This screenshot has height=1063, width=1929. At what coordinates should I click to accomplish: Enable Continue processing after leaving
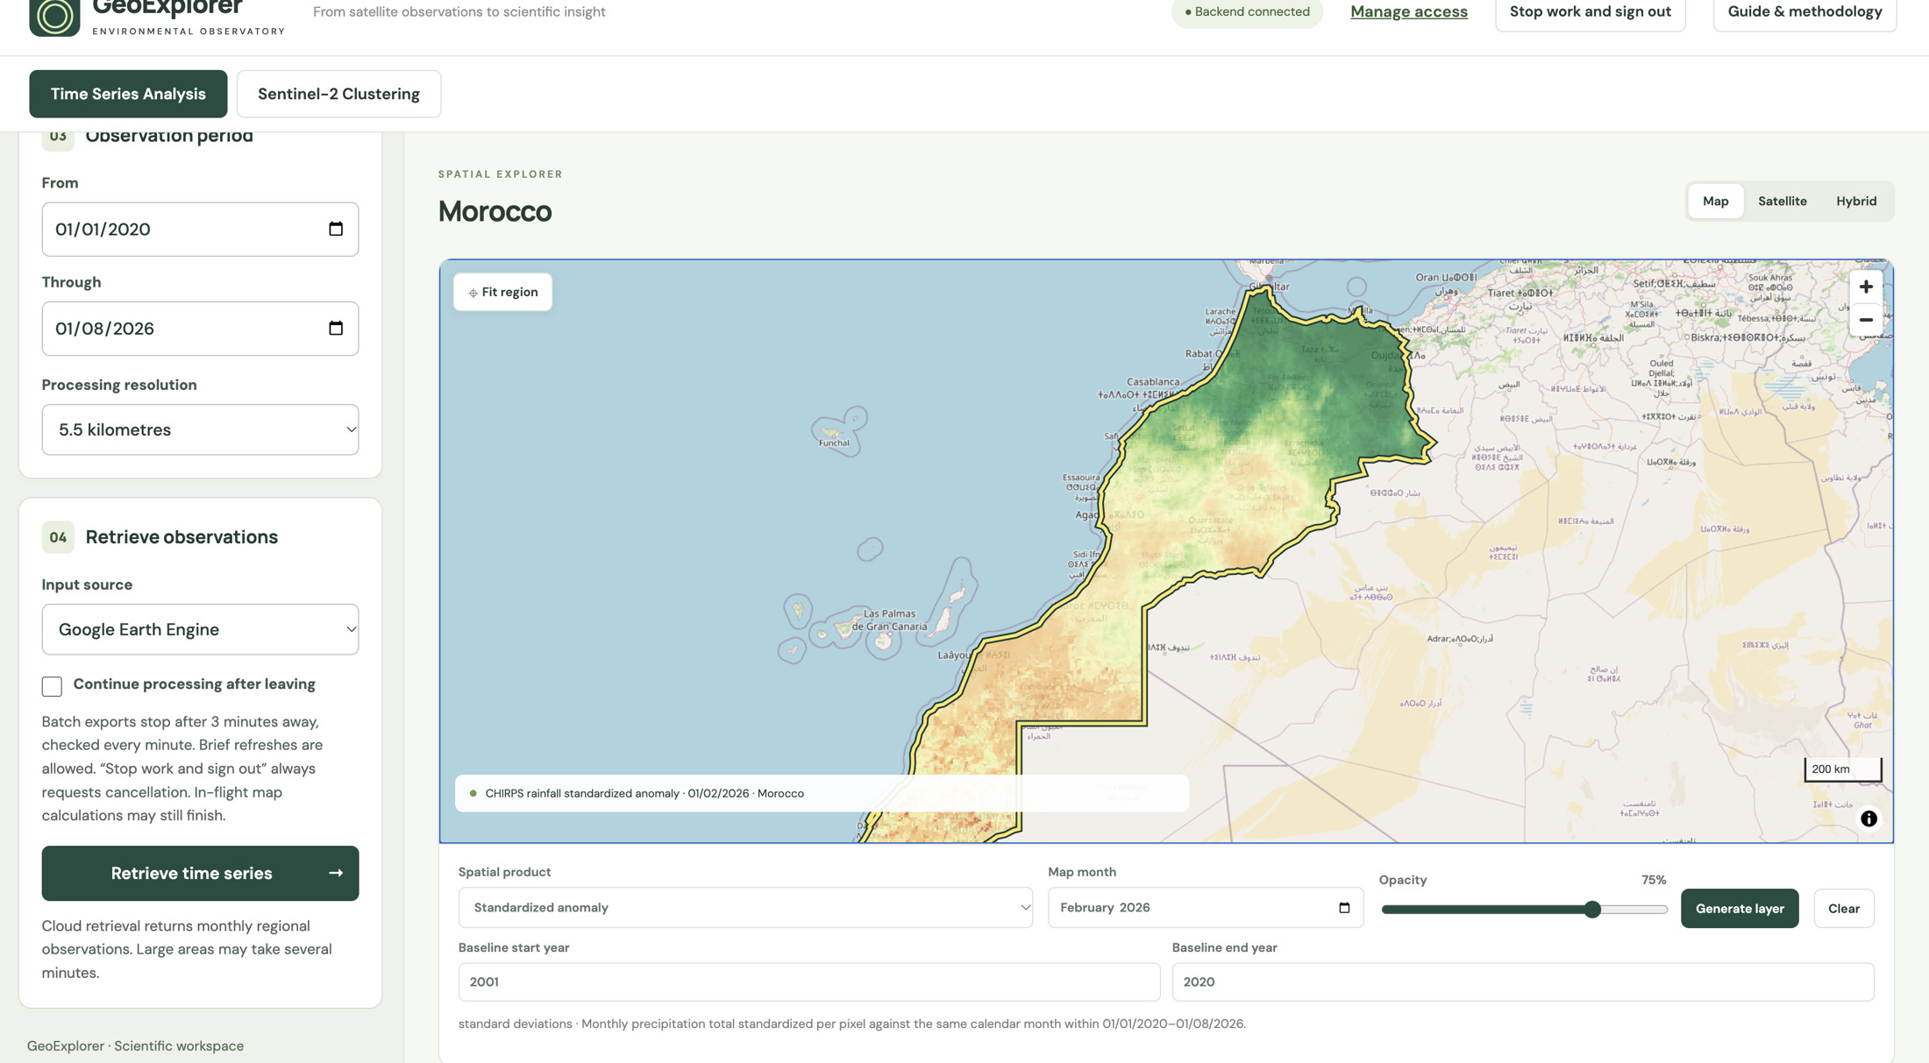pyautogui.click(x=52, y=686)
